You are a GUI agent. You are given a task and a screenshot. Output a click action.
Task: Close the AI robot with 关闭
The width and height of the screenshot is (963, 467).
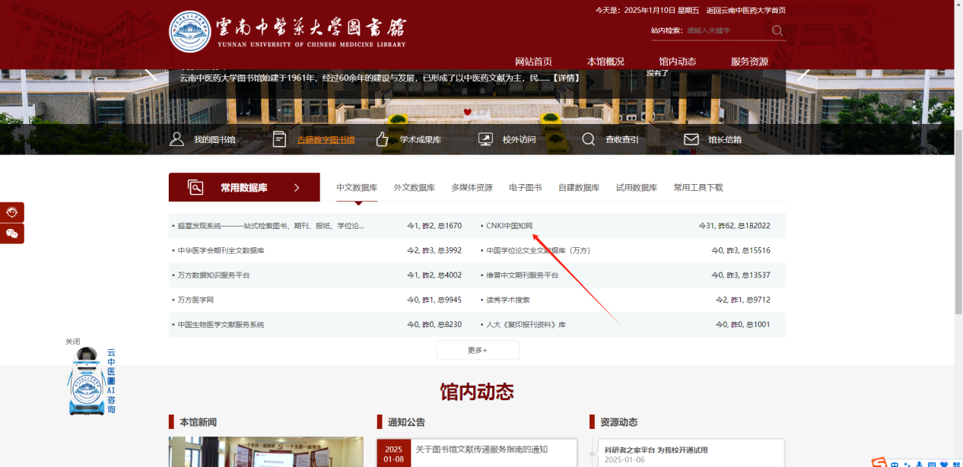(x=72, y=342)
